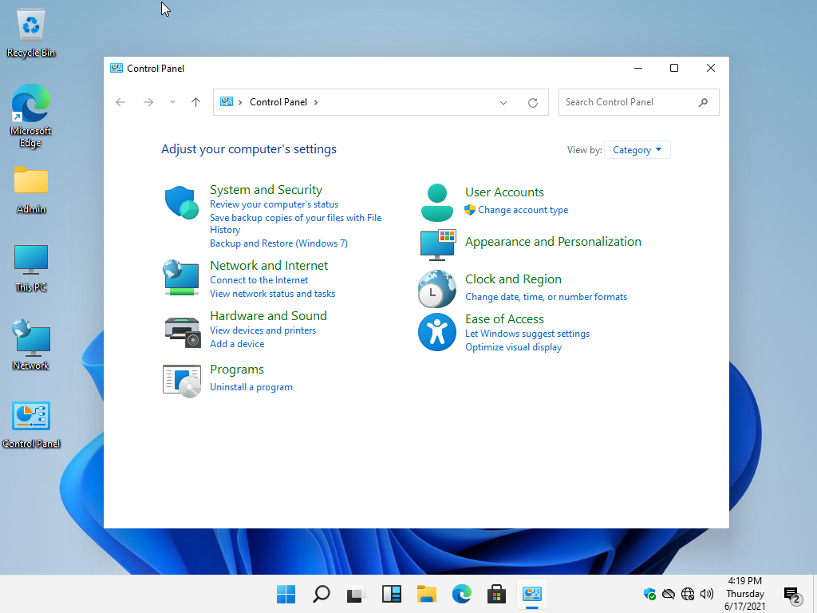Open the Appearance and Personalization monitor icon
This screenshot has width=817, height=613.
point(436,245)
